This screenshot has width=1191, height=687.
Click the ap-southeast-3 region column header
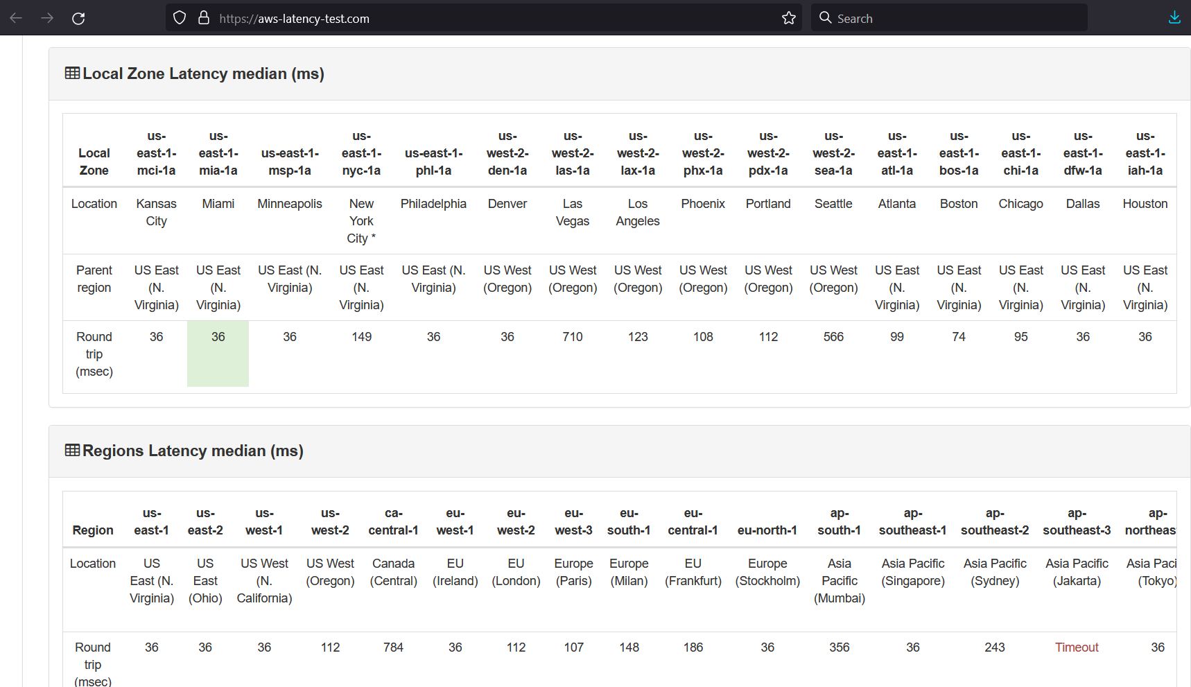[1077, 521]
